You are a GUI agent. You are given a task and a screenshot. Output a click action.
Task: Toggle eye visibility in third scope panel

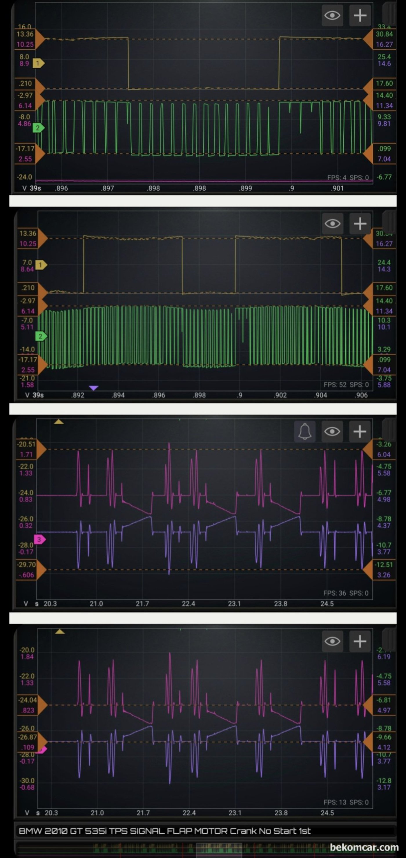332,432
